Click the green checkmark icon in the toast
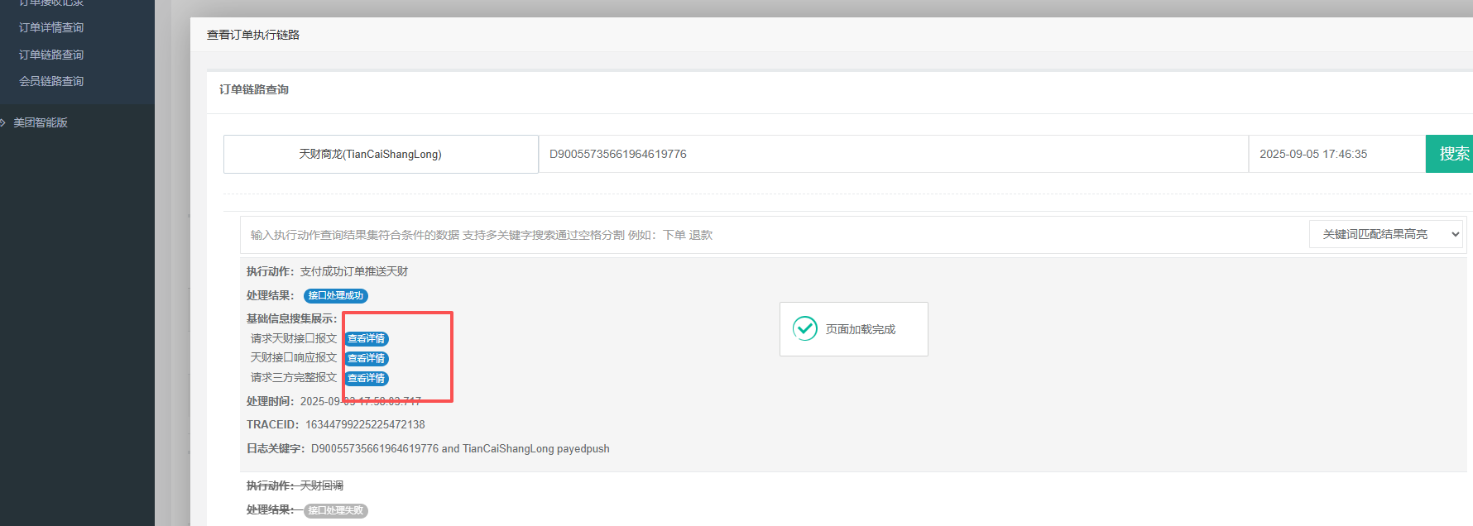 coord(804,329)
